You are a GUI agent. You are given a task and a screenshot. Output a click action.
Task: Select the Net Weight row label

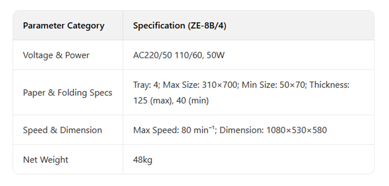(x=46, y=160)
